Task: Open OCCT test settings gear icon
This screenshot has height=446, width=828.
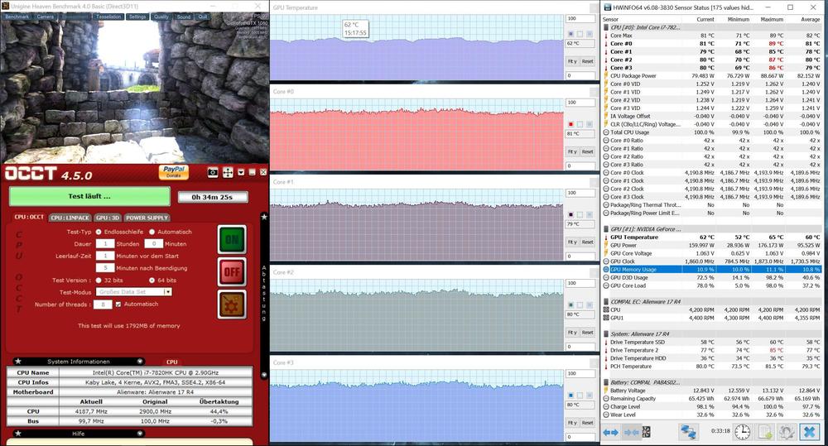Action: (231, 305)
